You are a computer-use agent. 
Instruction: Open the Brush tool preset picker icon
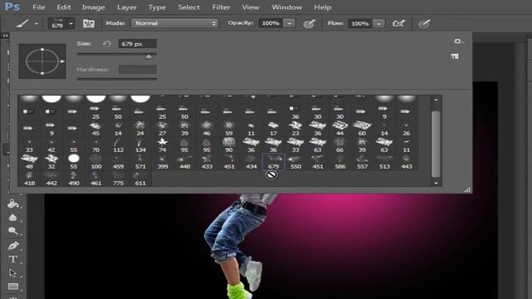(x=22, y=24)
